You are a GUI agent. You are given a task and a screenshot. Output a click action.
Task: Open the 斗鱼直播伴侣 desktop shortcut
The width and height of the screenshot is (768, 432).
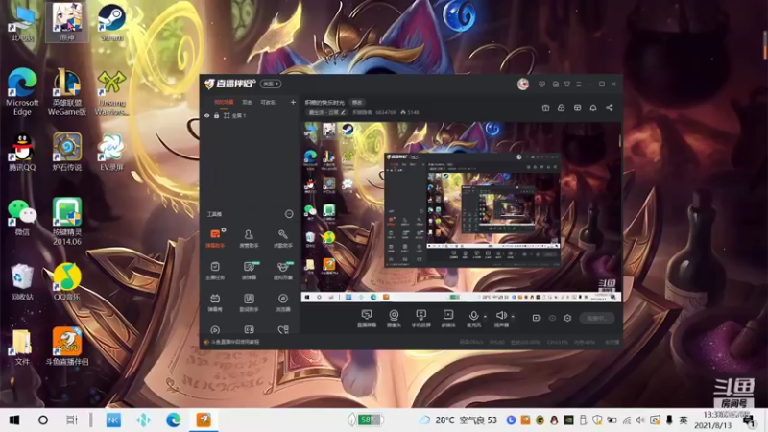67,347
